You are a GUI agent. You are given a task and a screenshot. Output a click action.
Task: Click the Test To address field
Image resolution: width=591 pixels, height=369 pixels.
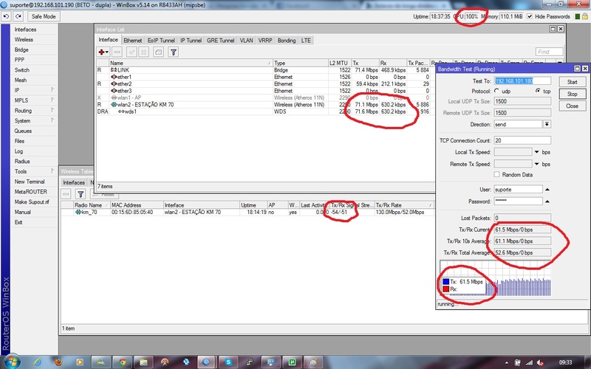pyautogui.click(x=522, y=81)
